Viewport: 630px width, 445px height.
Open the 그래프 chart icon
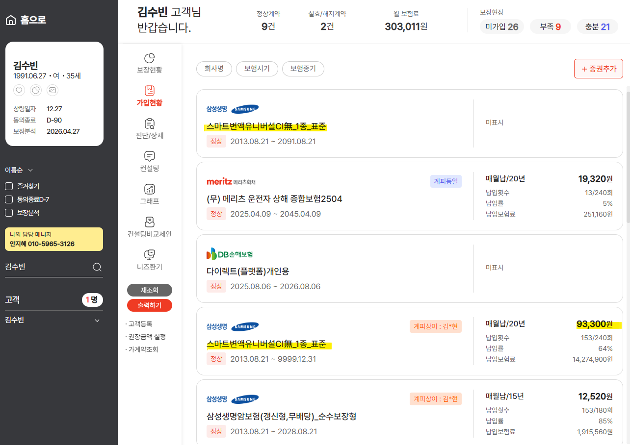tap(149, 189)
